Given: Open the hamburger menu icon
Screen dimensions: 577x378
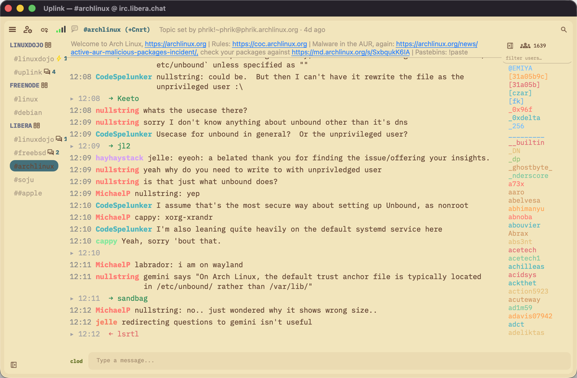Looking at the screenshot, I should click(12, 30).
